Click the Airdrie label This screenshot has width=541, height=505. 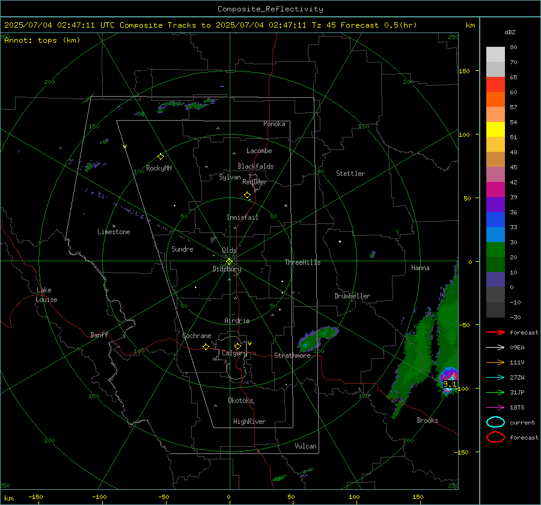pos(237,321)
